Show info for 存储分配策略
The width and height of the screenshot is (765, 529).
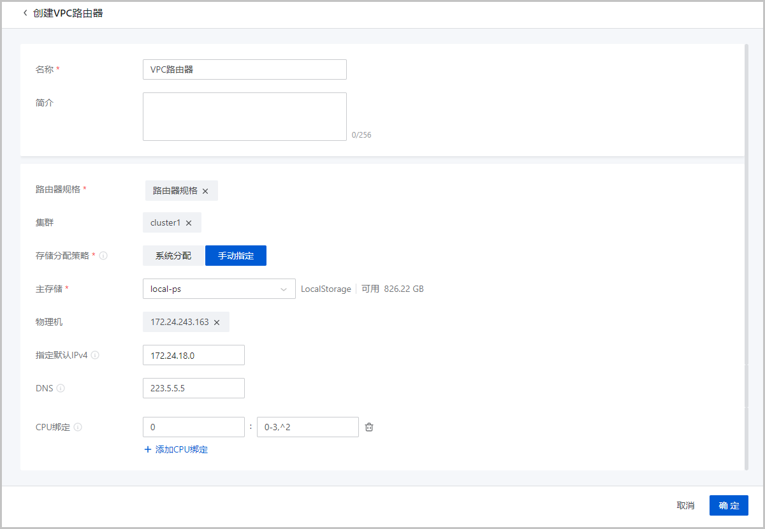coord(103,256)
